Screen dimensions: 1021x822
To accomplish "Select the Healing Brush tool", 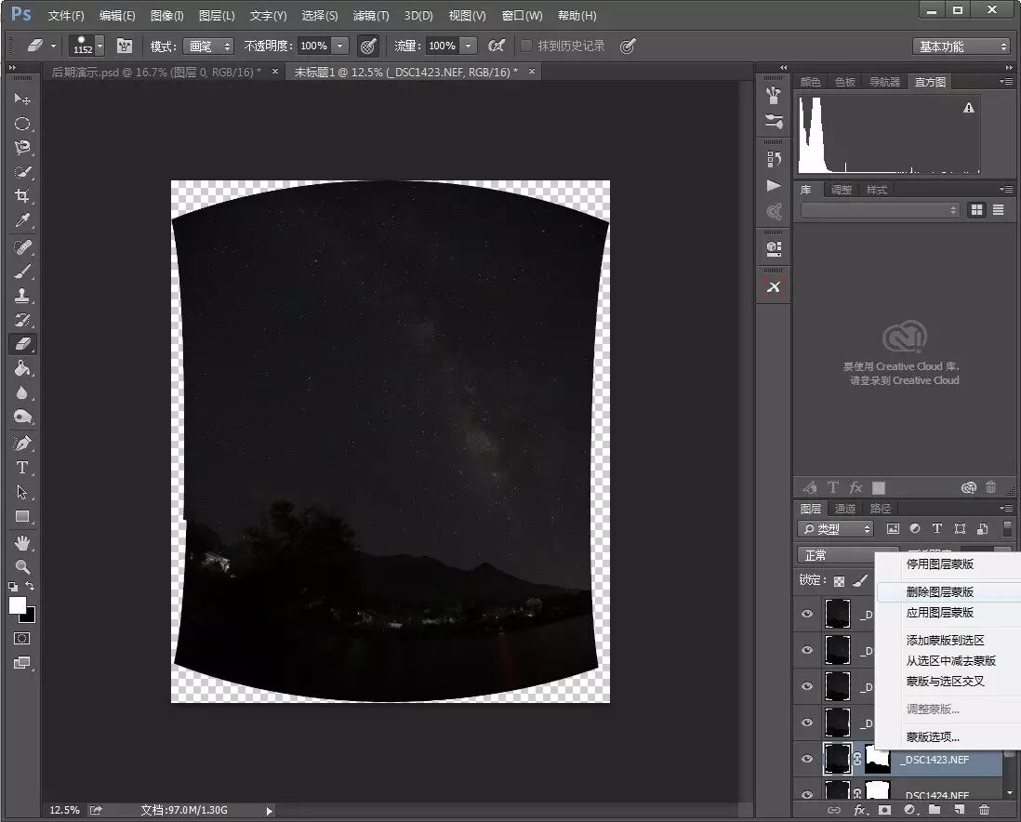I will click(22, 246).
